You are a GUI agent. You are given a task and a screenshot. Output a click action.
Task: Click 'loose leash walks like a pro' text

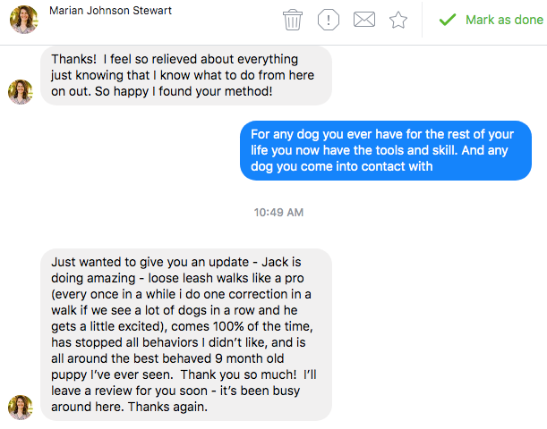(226, 278)
